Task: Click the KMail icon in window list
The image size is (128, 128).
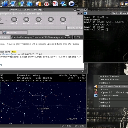Action: (96, 86)
